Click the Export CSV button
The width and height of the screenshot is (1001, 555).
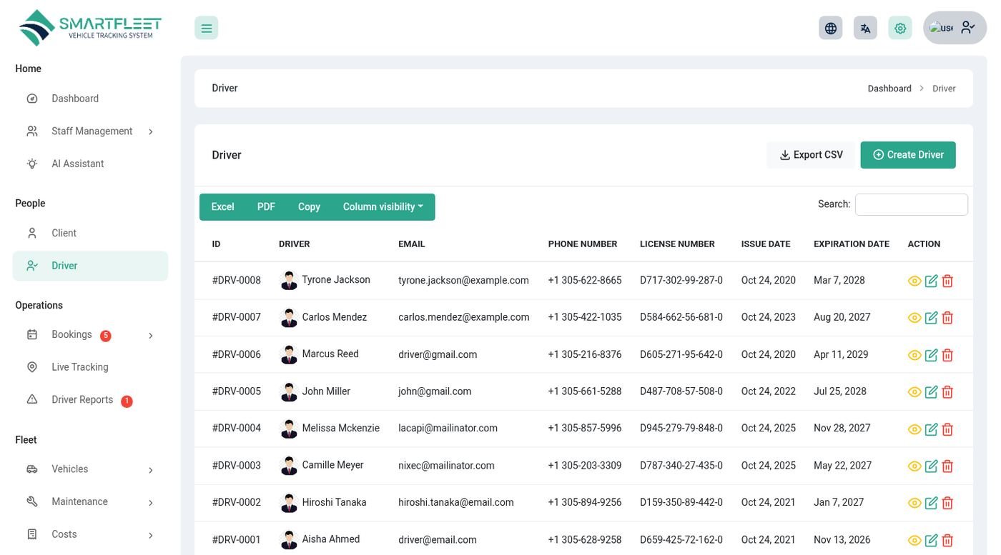(x=811, y=155)
